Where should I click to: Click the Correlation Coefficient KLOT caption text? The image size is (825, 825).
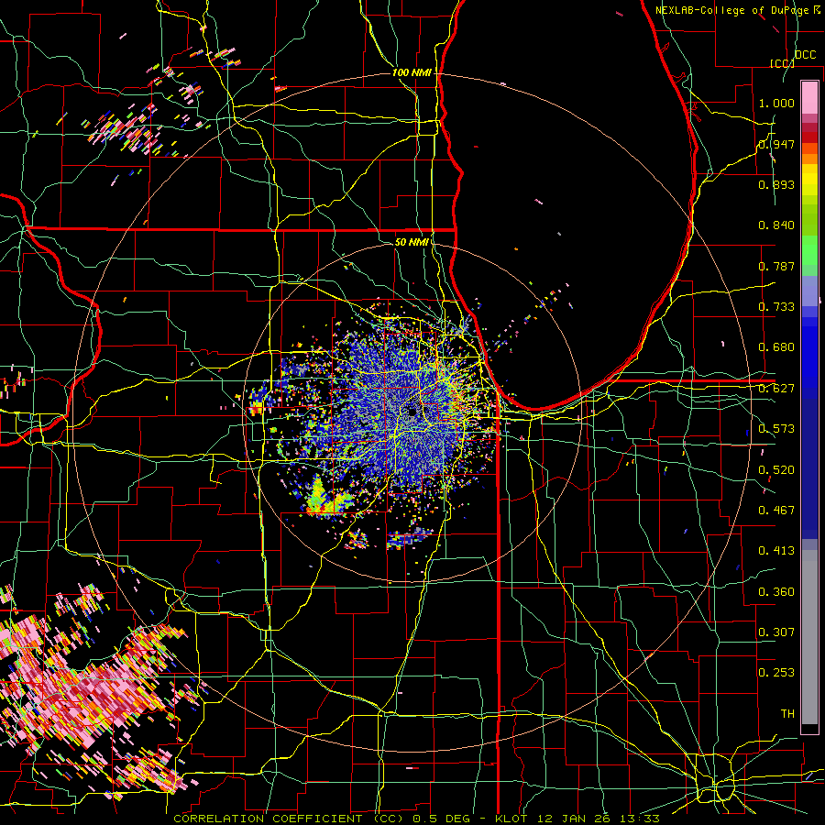point(416,819)
